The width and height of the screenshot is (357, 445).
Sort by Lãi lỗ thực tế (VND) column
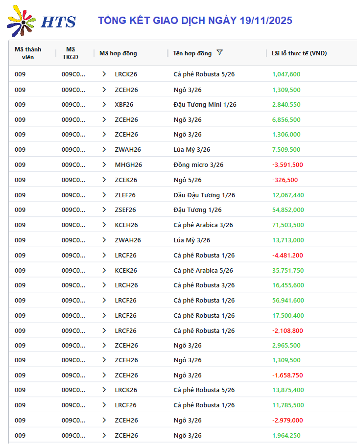point(299,53)
